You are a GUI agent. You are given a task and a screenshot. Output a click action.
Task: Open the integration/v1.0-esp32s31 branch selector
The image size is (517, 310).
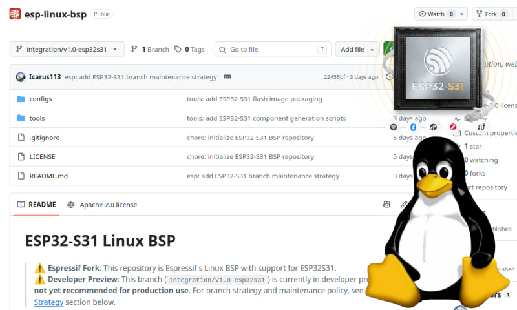tap(67, 49)
